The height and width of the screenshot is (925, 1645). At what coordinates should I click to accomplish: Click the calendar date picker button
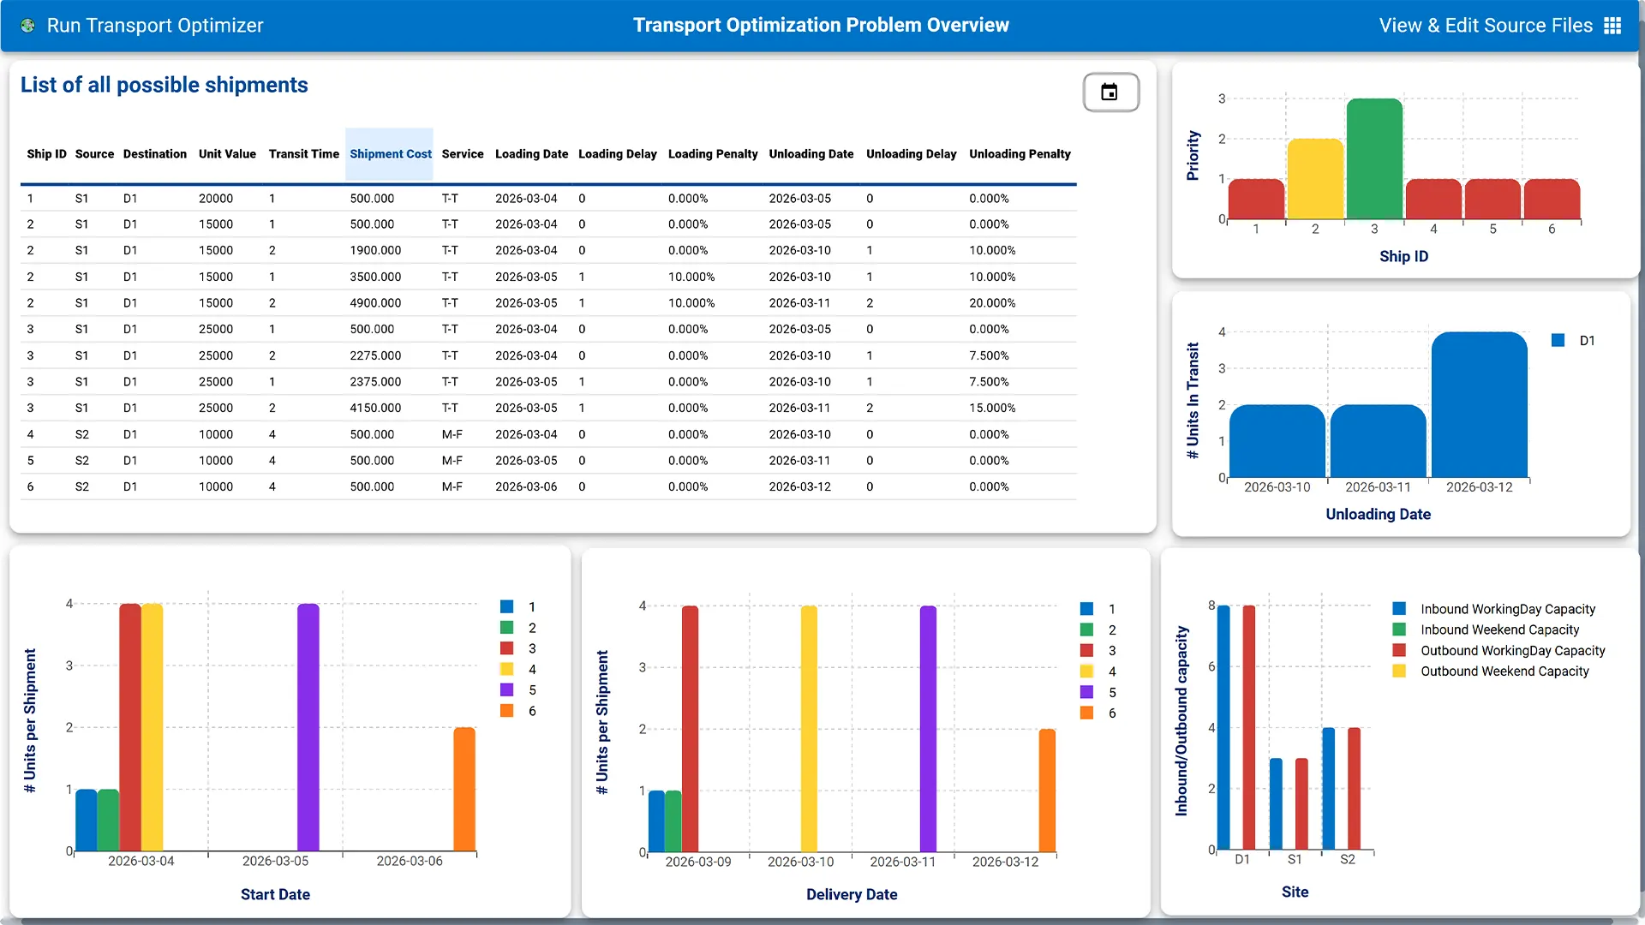[x=1110, y=92]
